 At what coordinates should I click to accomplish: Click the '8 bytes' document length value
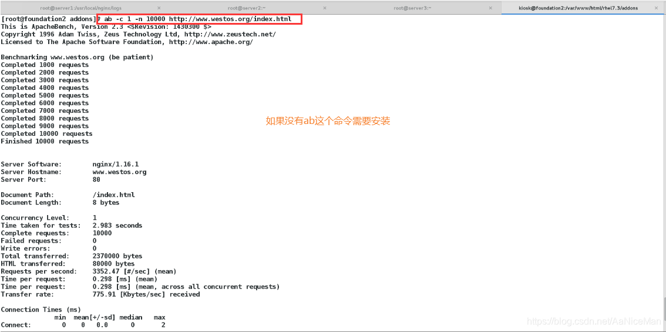pyautogui.click(x=106, y=203)
